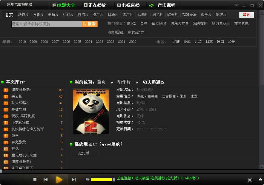Open the 电影大全 tab
264x185 pixels.
click(64, 5)
